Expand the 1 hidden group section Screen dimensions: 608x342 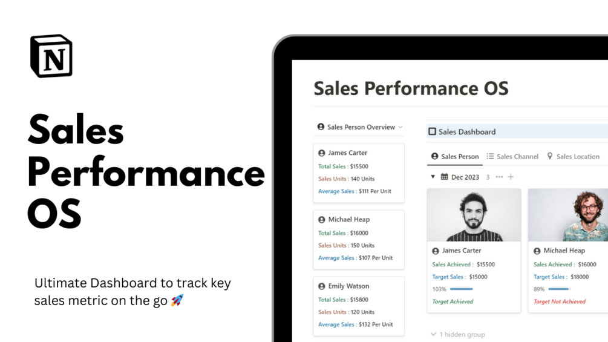(458, 334)
